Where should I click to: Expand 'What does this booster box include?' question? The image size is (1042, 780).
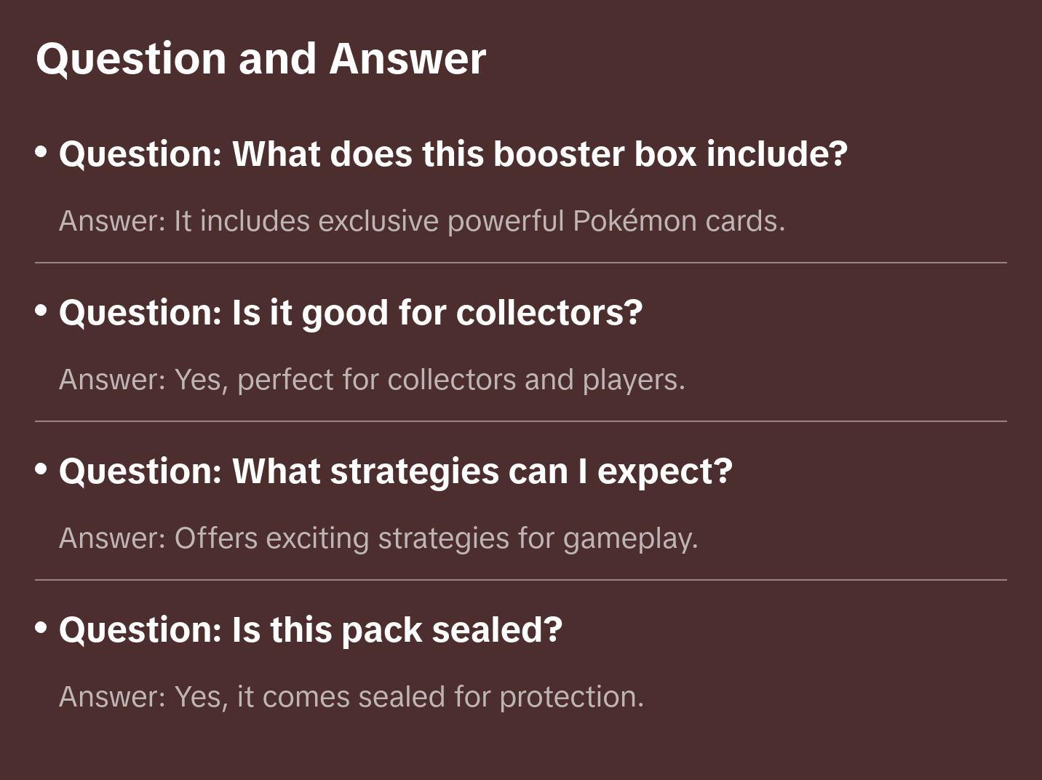(453, 154)
